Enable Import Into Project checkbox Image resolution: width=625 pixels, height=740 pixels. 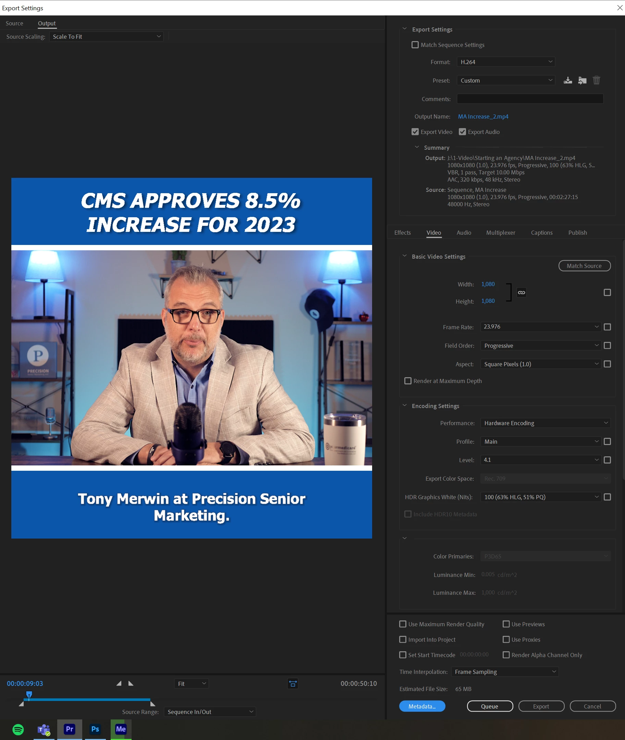coord(403,639)
